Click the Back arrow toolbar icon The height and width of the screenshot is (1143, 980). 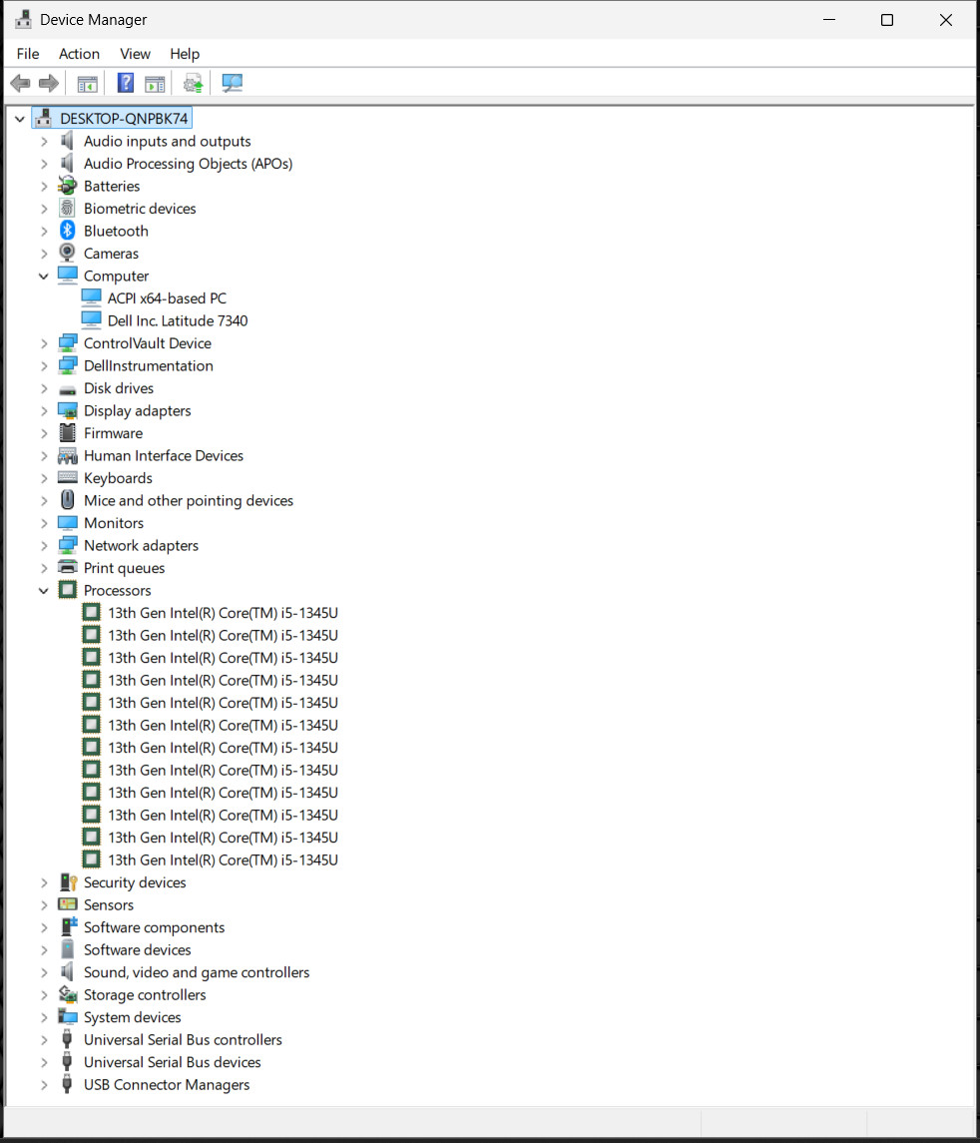pos(20,83)
